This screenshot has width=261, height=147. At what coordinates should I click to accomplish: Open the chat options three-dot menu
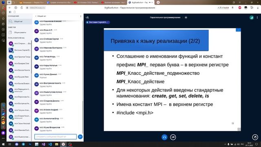(81, 16)
